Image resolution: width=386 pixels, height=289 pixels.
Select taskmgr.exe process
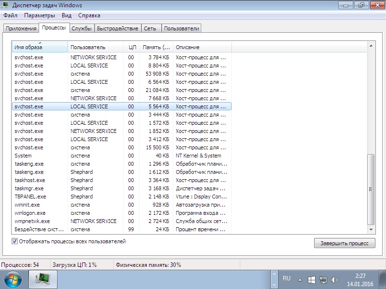click(122, 188)
